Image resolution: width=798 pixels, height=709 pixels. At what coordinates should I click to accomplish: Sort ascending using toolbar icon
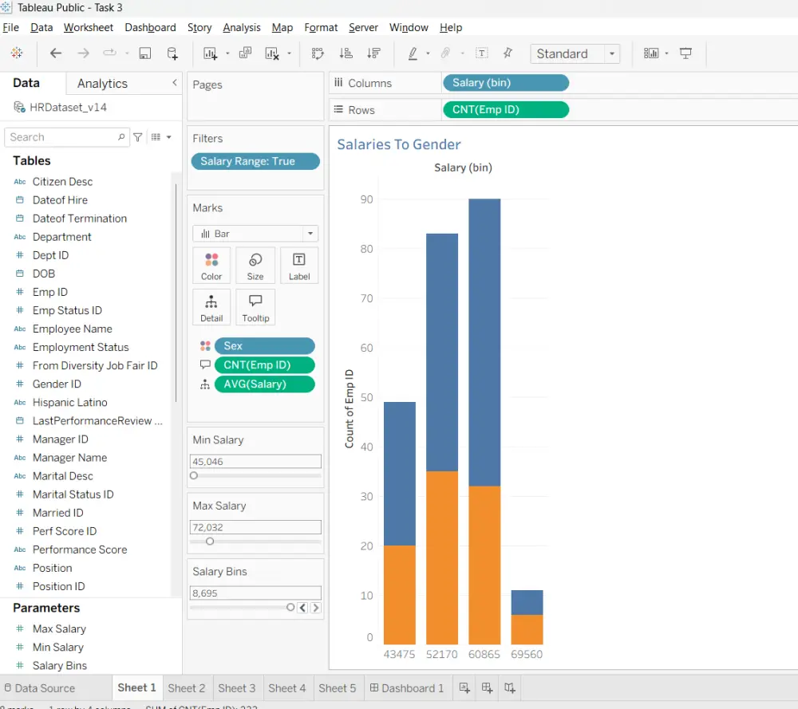(x=346, y=53)
